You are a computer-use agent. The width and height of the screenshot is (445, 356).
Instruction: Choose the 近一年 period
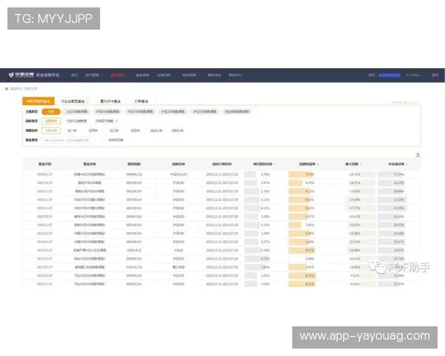pos(72,131)
